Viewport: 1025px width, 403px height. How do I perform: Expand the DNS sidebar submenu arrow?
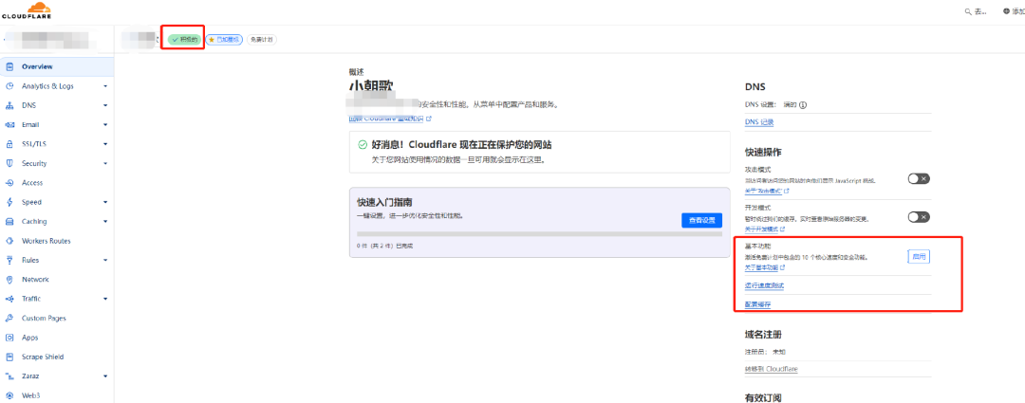pos(105,105)
